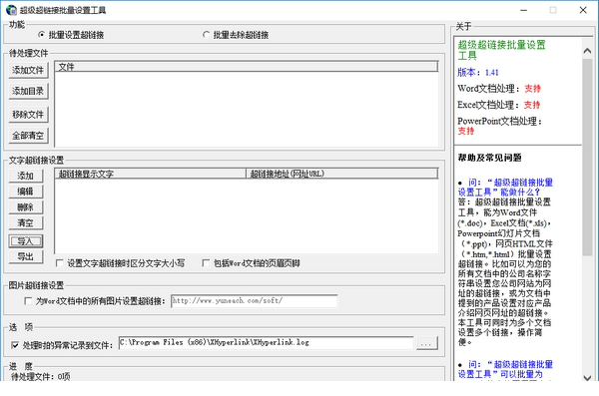Viewport: 599px width, 396px height.
Task: Click the 添加文件 button
Action: pos(28,70)
